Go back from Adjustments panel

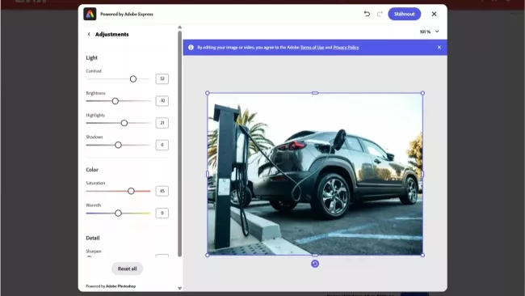89,34
